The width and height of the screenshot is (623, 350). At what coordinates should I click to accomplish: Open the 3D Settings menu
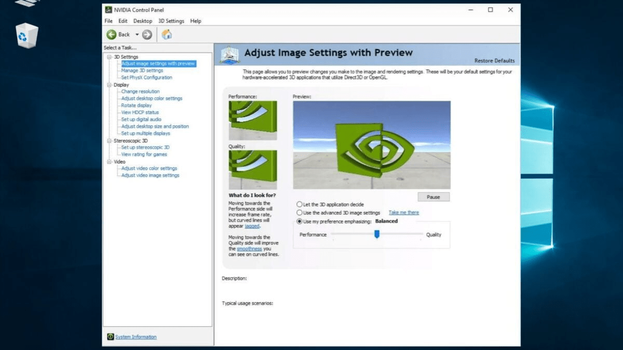171,21
